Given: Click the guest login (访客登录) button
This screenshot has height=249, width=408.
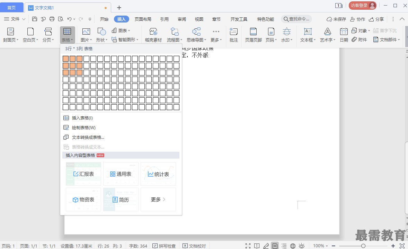Looking at the screenshot, I should tap(363, 6).
